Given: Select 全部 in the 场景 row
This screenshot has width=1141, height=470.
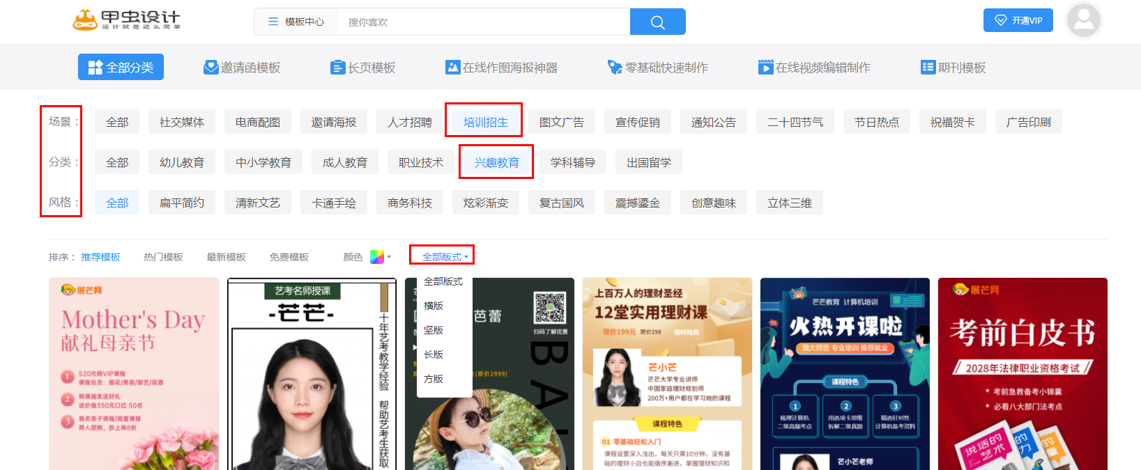Looking at the screenshot, I should point(117,122).
